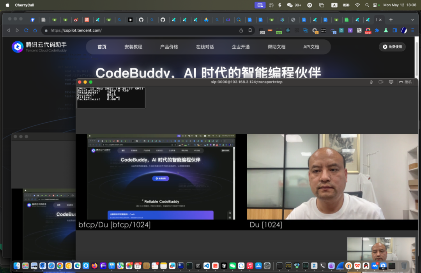The image size is (421, 273).
Task: Open the green flask extension
Action: (x=386, y=30)
